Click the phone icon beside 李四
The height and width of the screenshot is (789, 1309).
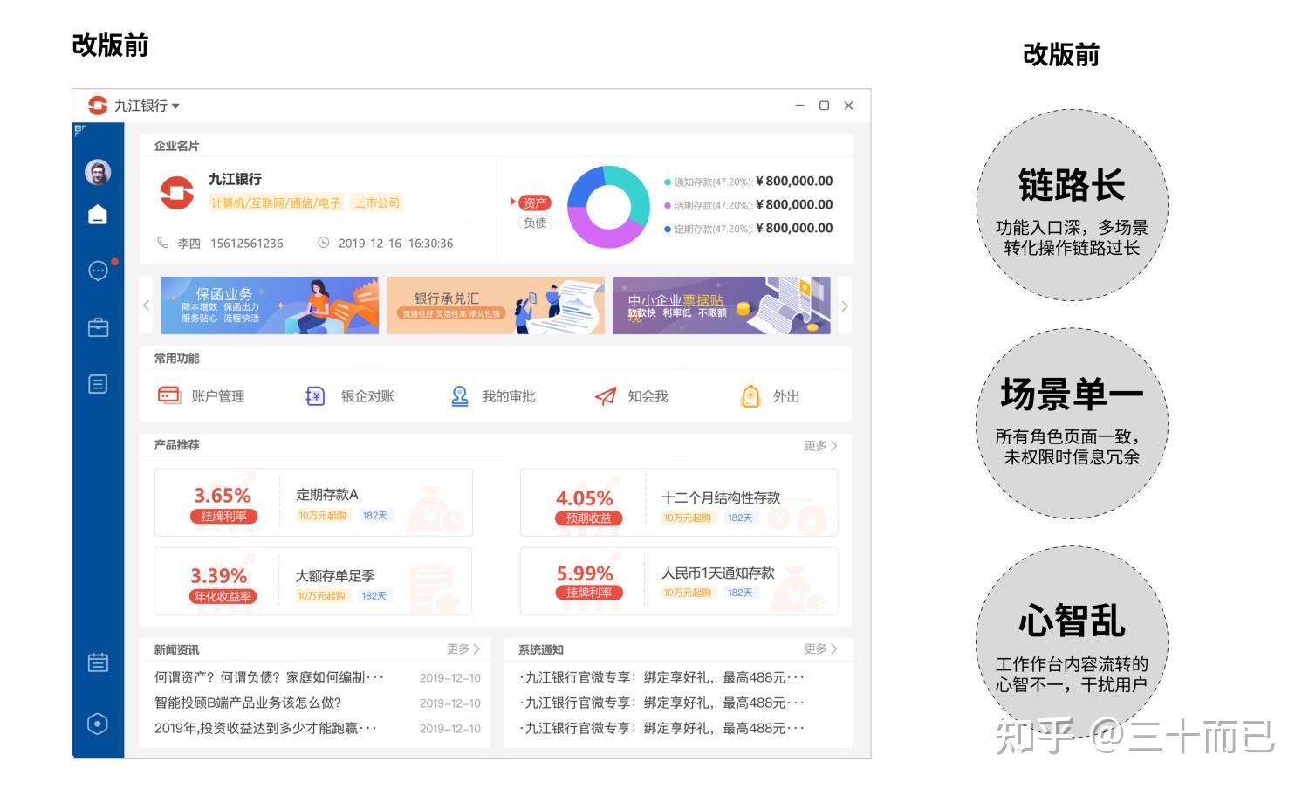click(x=162, y=243)
